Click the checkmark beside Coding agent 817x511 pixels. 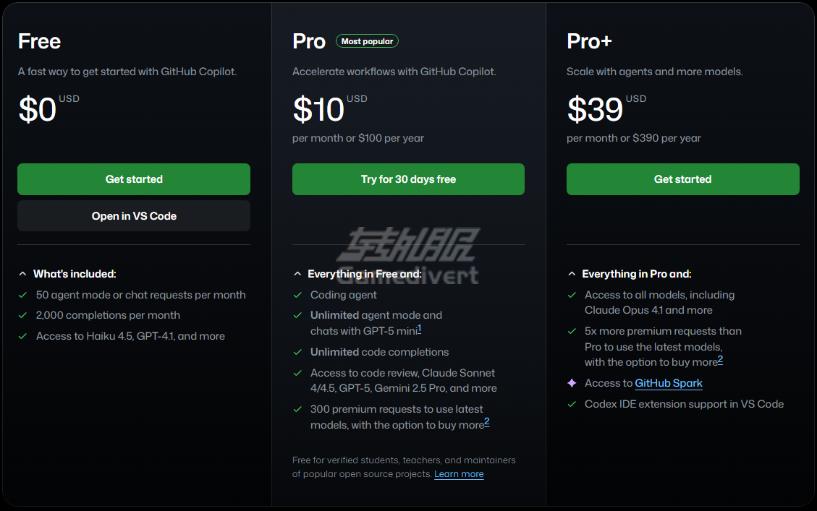point(297,295)
